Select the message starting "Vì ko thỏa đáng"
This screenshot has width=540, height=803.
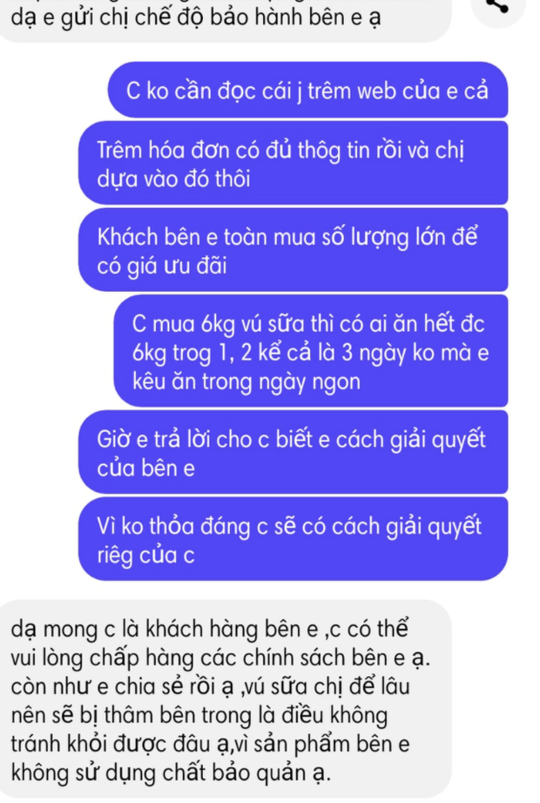(293, 539)
